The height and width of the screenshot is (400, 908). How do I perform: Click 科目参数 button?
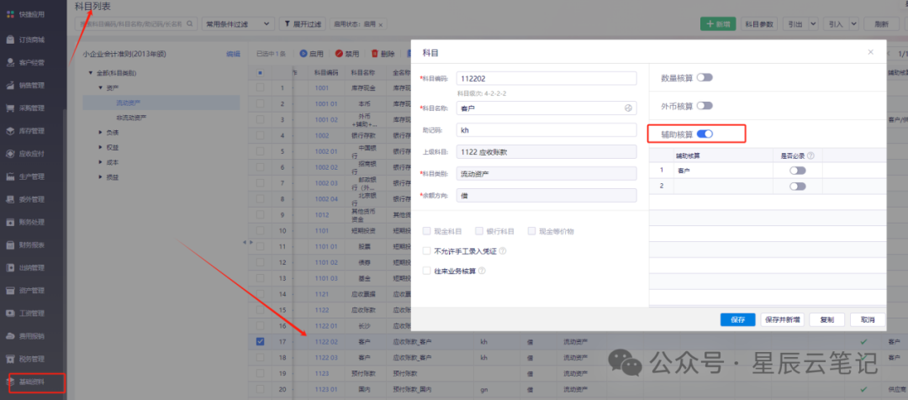[x=759, y=24]
